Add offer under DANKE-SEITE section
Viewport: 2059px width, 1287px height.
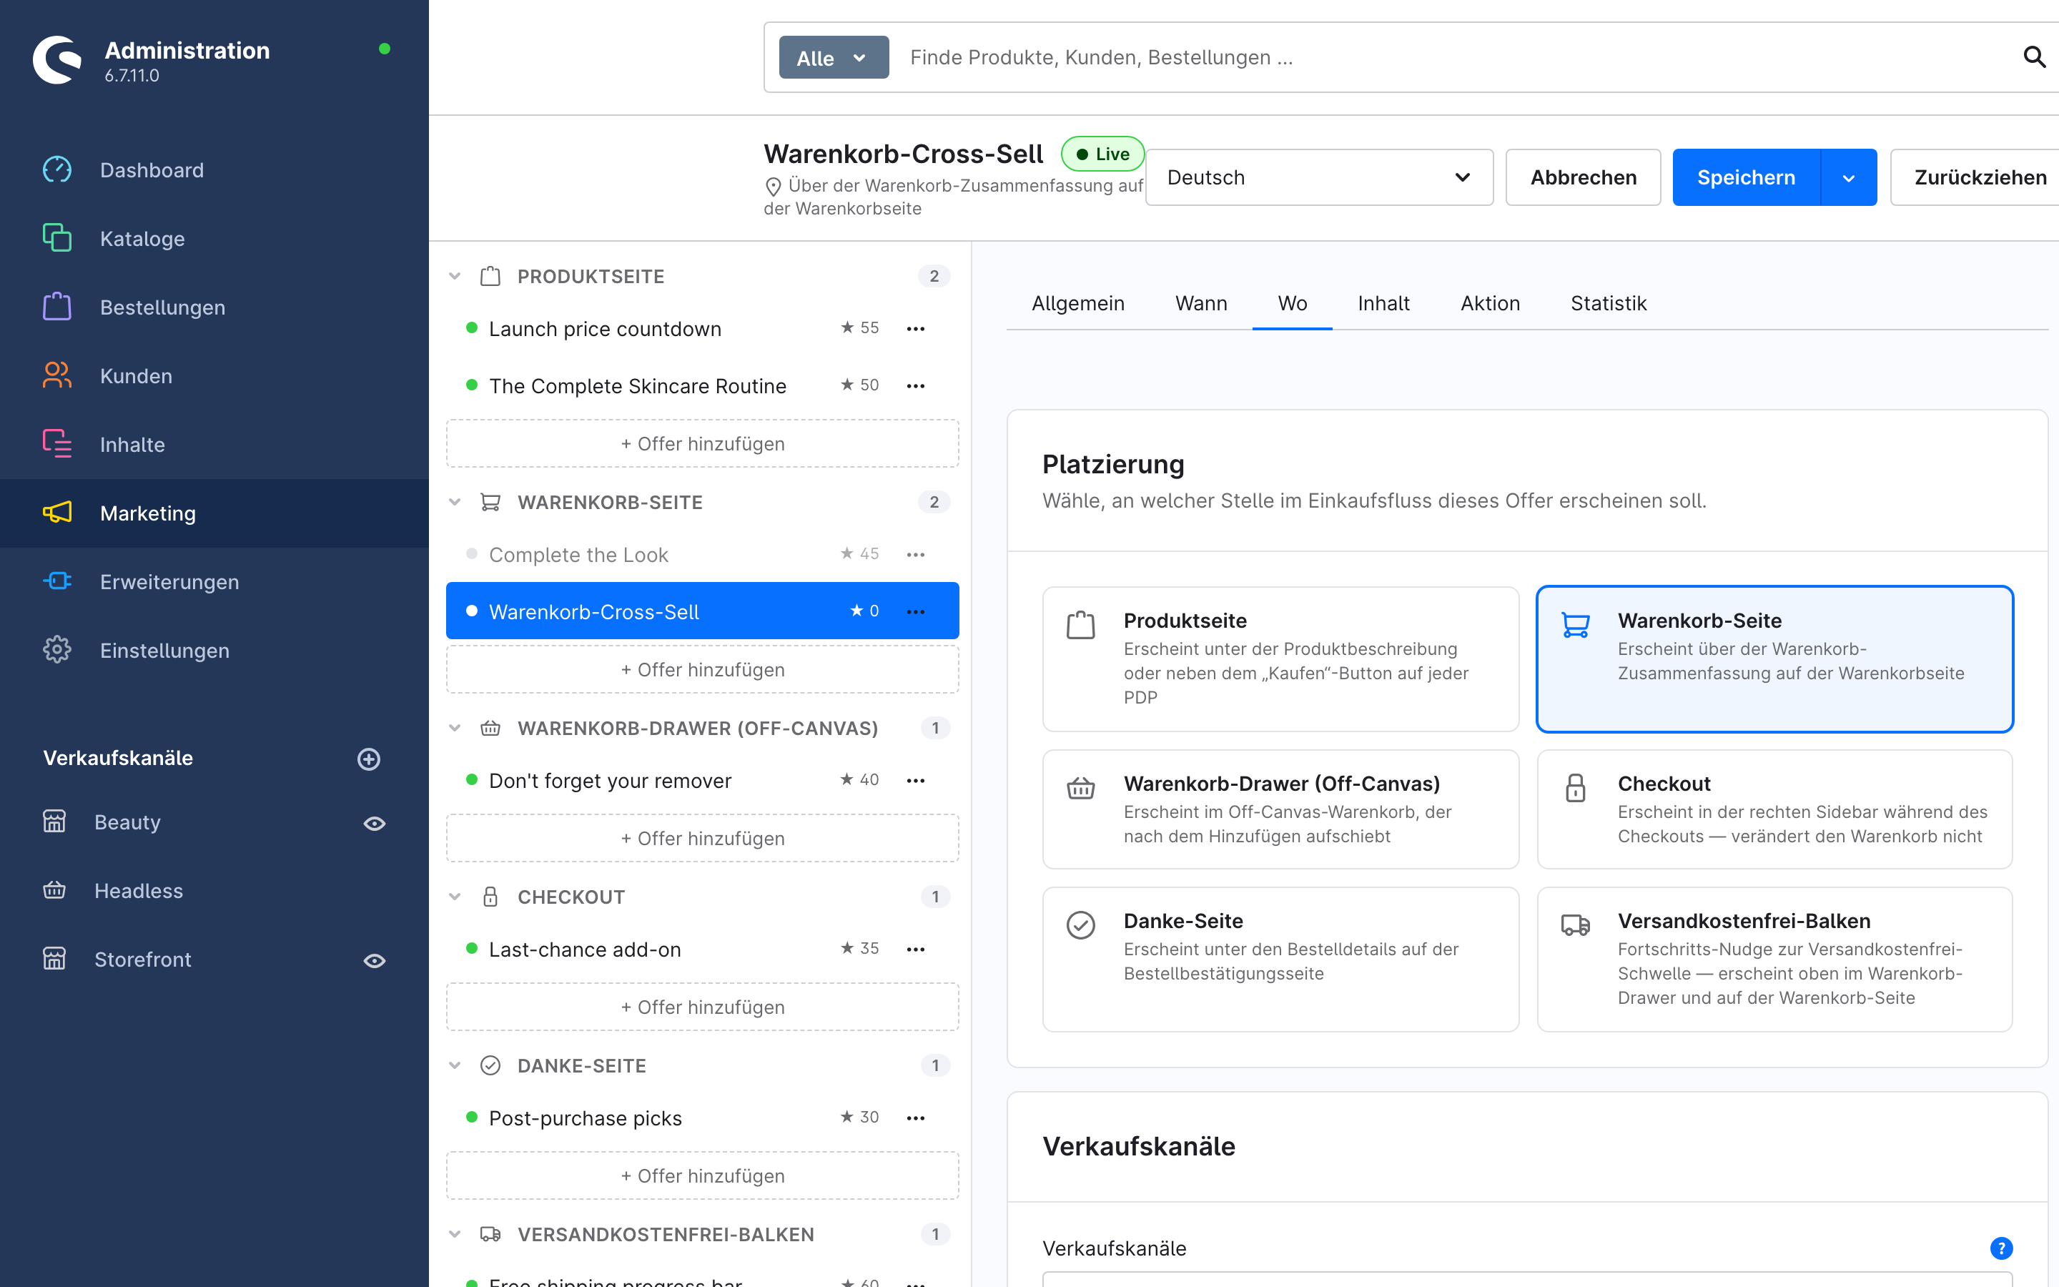tap(702, 1175)
